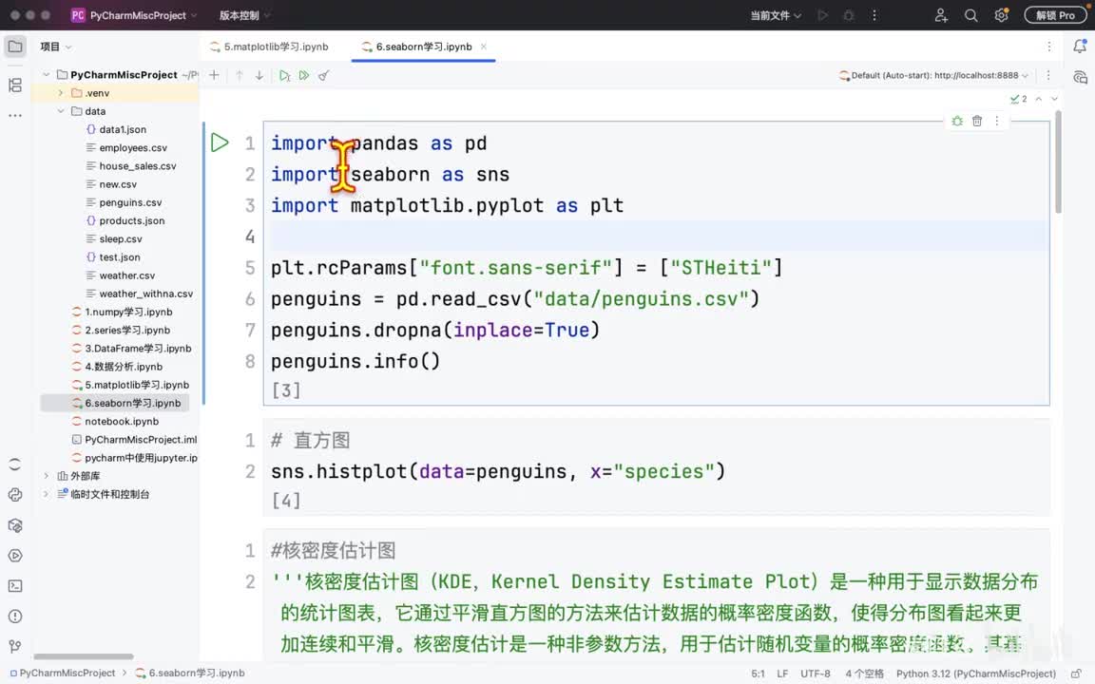Click the LF line separator
Screen dimensions: 1095x684
pos(782,674)
